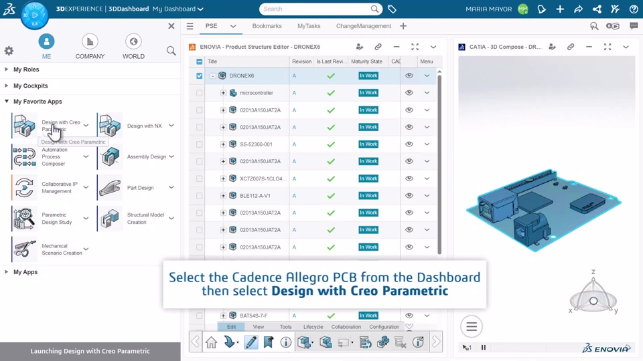Image resolution: width=643 pixels, height=361 pixels.
Task: Click the tag icon beside search
Action: coord(392,9)
